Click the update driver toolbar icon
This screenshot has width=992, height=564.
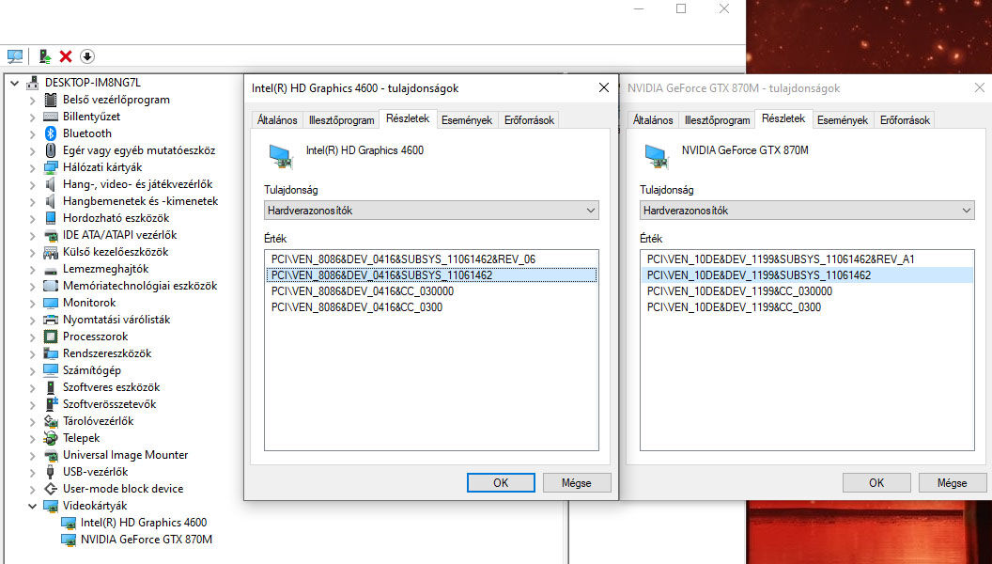[45, 56]
